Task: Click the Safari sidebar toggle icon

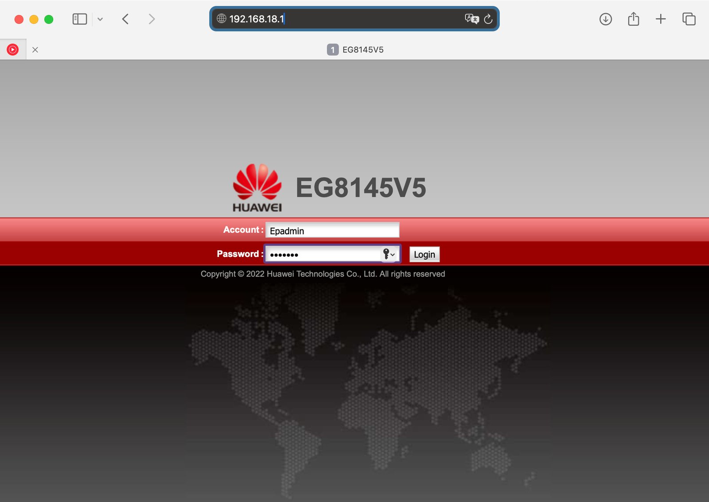Action: tap(80, 19)
